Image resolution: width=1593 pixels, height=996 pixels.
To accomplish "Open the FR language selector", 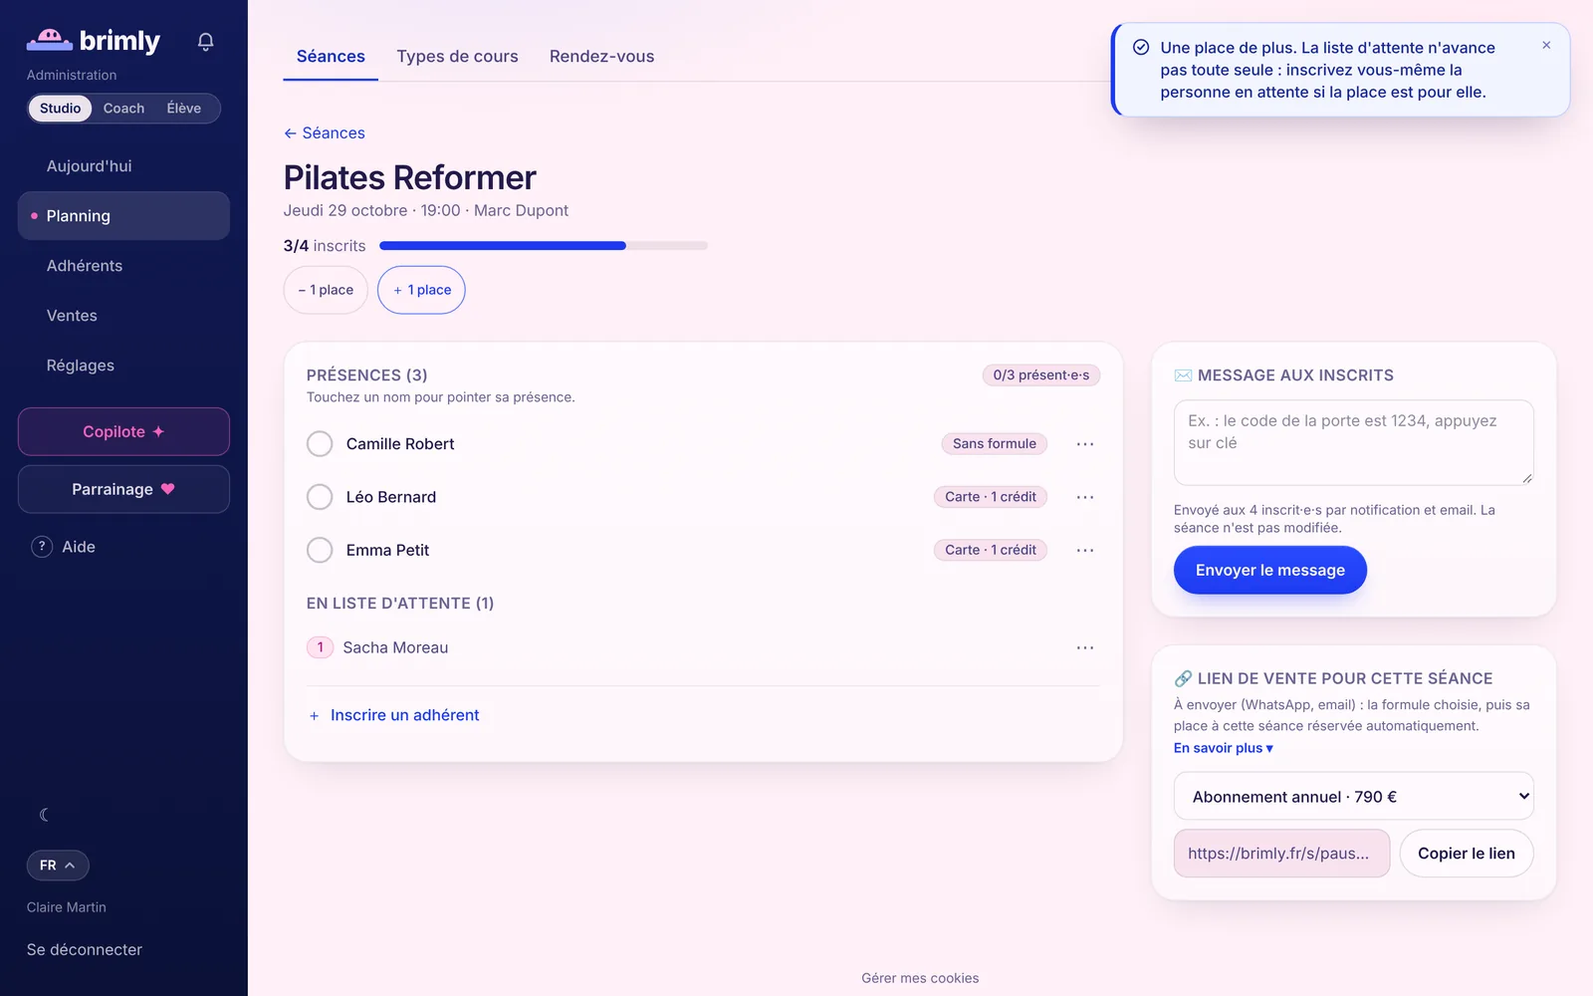I will pyautogui.click(x=58, y=866).
